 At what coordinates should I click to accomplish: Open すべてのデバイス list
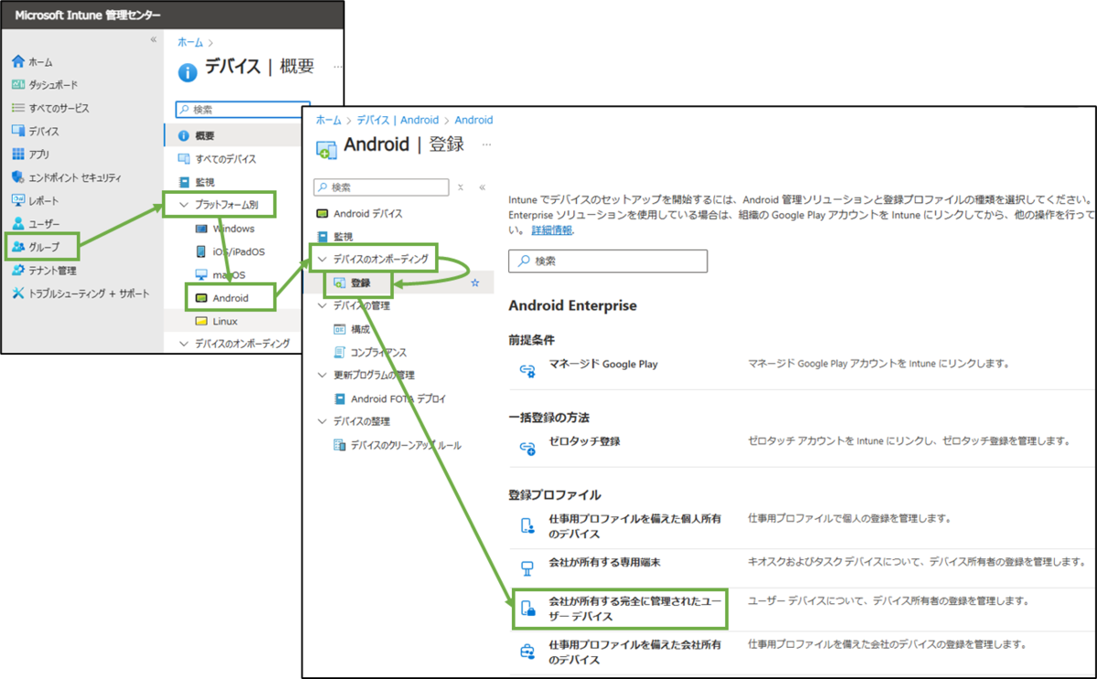click(x=216, y=159)
